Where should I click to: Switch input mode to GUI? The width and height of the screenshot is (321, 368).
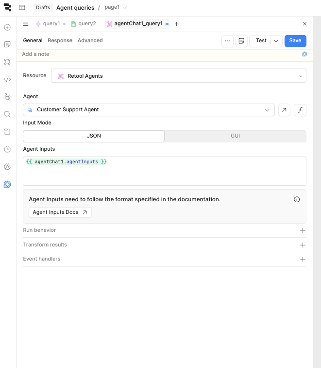(x=236, y=136)
